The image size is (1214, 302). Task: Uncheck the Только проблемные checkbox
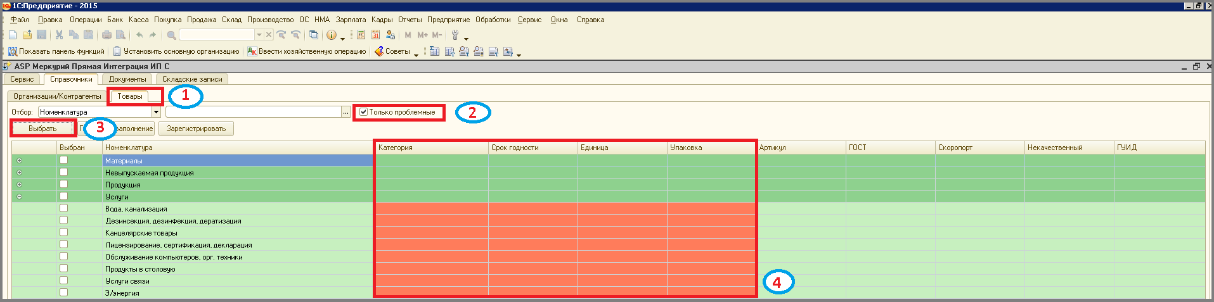(x=363, y=112)
